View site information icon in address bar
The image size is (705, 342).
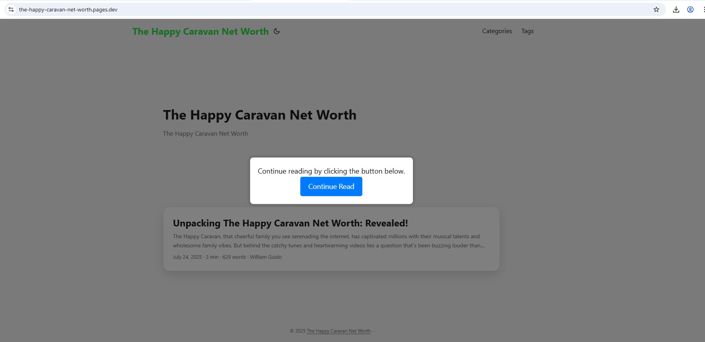tap(11, 9)
